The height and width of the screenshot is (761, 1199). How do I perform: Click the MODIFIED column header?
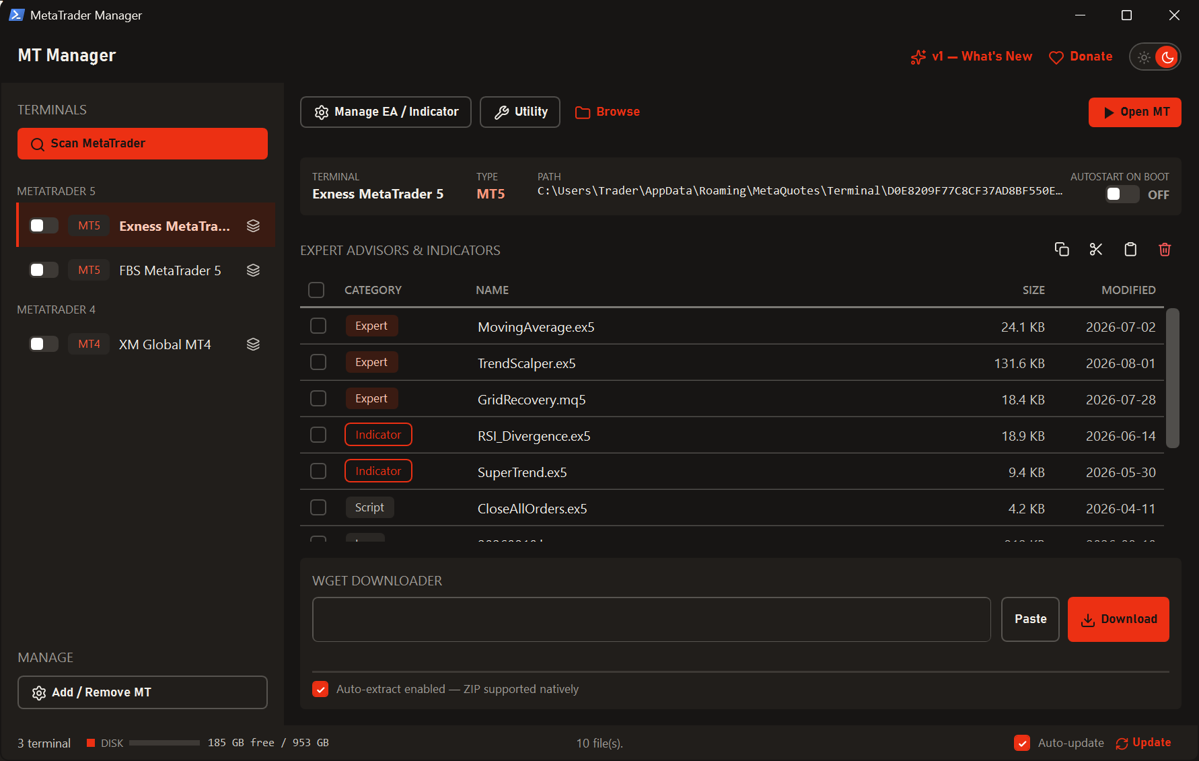(1128, 290)
